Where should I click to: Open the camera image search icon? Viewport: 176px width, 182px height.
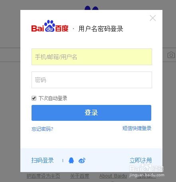click(x=171, y=55)
